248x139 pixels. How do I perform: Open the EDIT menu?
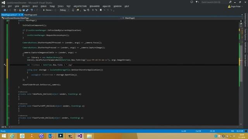(10, 6)
